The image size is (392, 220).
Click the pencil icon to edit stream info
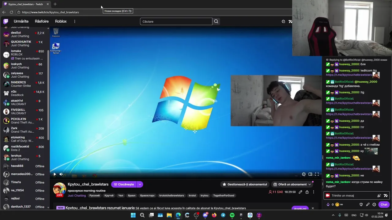300,192
